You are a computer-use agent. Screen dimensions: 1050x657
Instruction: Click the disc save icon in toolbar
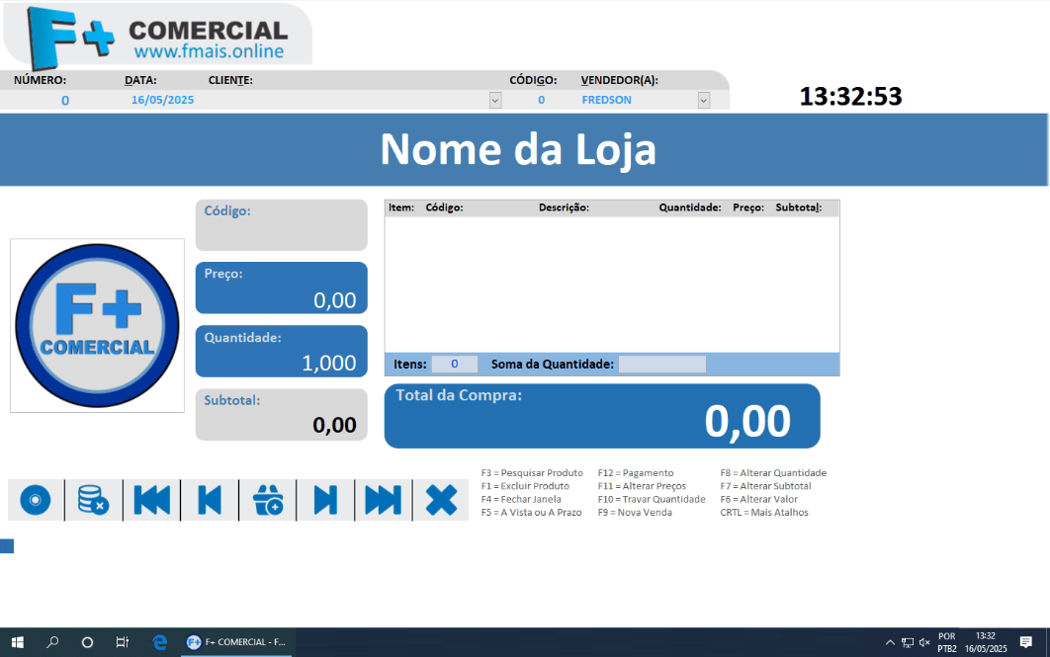(x=36, y=501)
